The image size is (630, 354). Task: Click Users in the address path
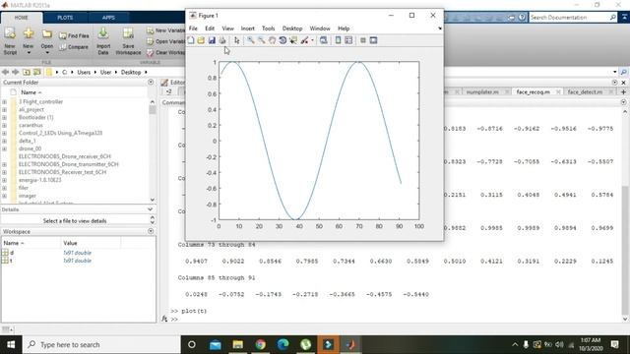point(84,72)
